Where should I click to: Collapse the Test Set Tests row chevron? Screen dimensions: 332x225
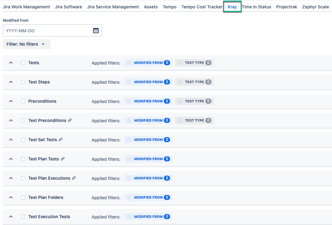(x=11, y=140)
